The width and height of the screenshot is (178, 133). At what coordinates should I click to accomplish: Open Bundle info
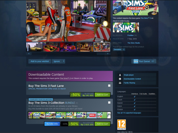(52, 124)
